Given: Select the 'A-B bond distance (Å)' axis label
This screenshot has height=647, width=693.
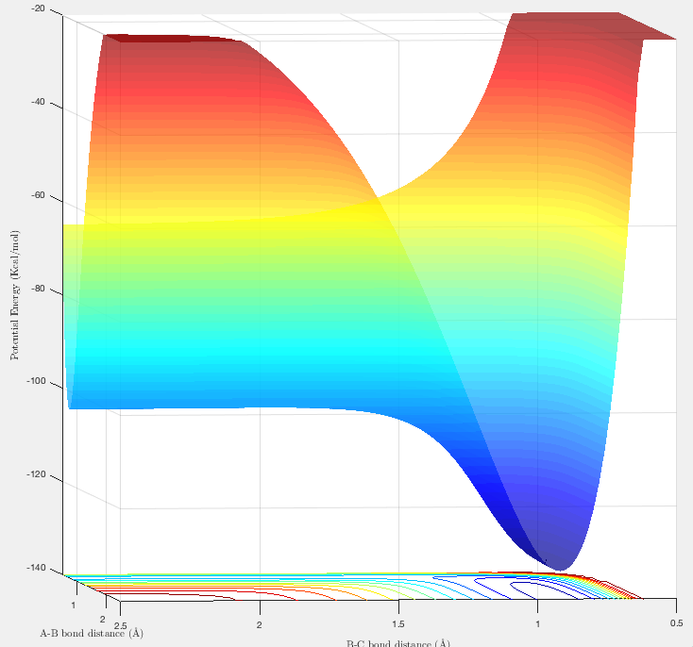Looking at the screenshot, I should pos(92,633).
